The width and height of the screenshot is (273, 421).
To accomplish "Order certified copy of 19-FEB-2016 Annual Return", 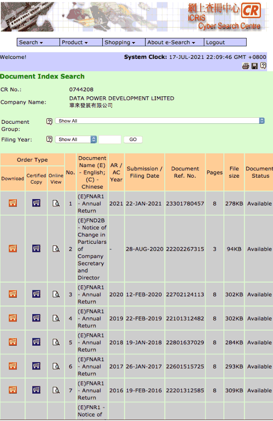I will pyautogui.click(x=36, y=390).
